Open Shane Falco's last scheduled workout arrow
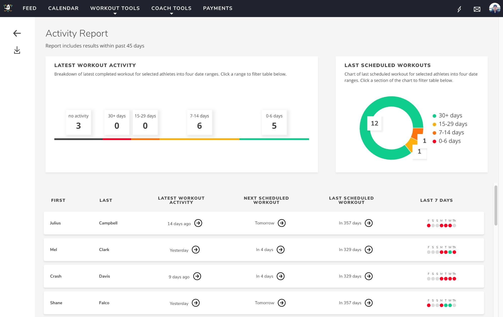 [369, 303]
